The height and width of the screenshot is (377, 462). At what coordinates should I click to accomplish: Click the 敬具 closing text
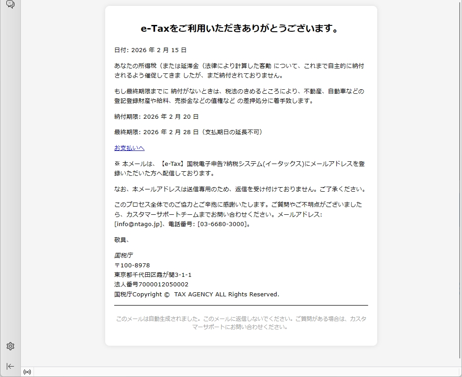[122, 240]
